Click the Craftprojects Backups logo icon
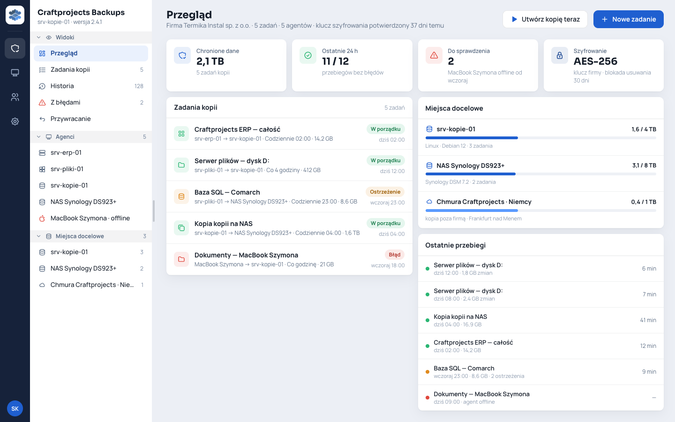Screen dimensions: 675x422 tap(15, 15)
